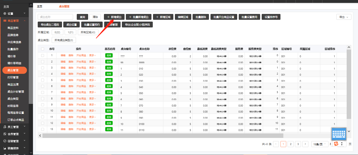Expand 更多 menu for row 1

(93, 55)
